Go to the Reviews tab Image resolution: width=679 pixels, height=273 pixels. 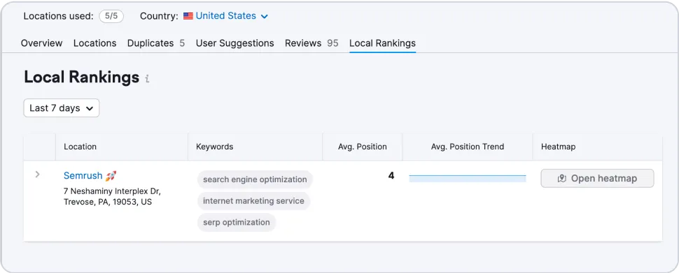pos(311,43)
